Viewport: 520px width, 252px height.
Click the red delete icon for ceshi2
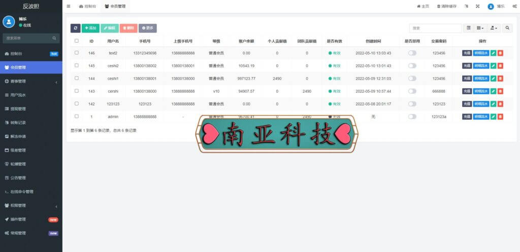coord(500,66)
